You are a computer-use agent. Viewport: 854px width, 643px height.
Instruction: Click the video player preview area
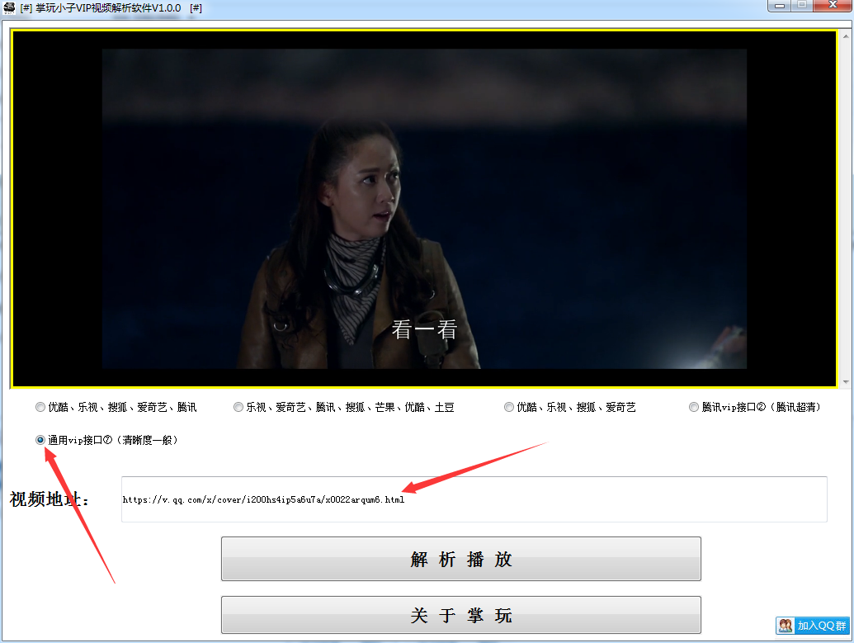pos(424,209)
